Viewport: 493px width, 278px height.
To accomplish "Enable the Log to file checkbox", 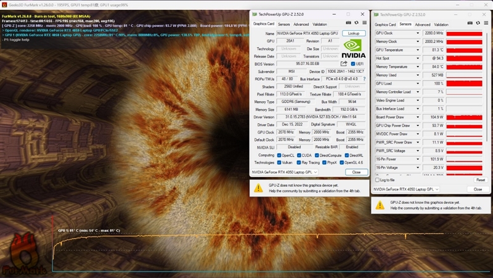I will (377, 180).
